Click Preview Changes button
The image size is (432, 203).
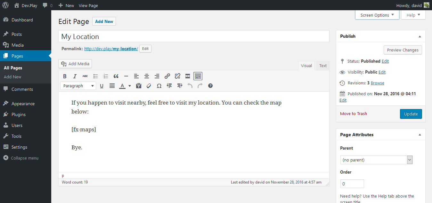(x=403, y=50)
